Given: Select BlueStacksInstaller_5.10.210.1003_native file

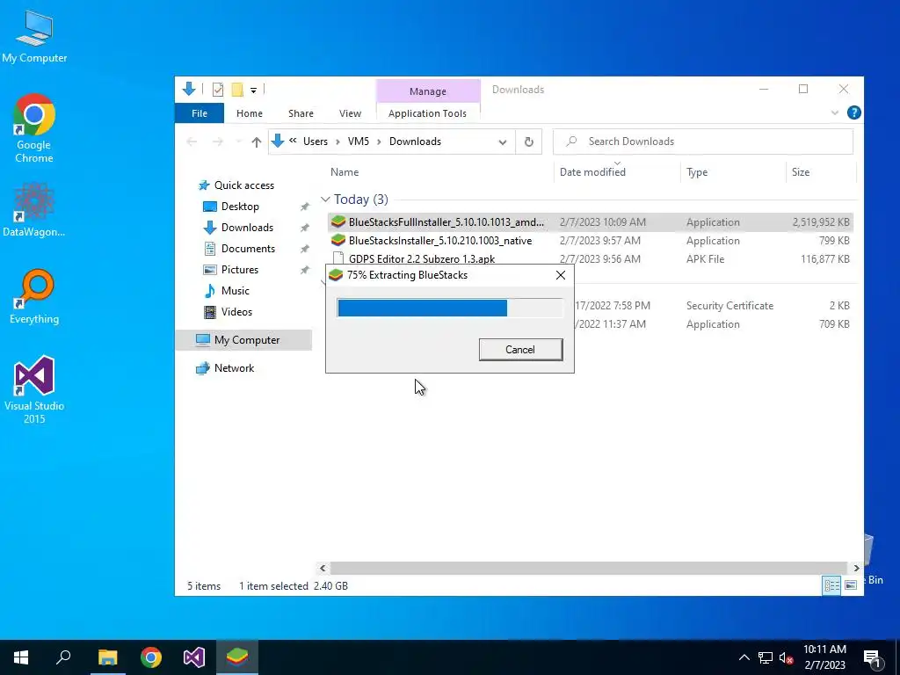Looking at the screenshot, I should (x=590, y=241).
